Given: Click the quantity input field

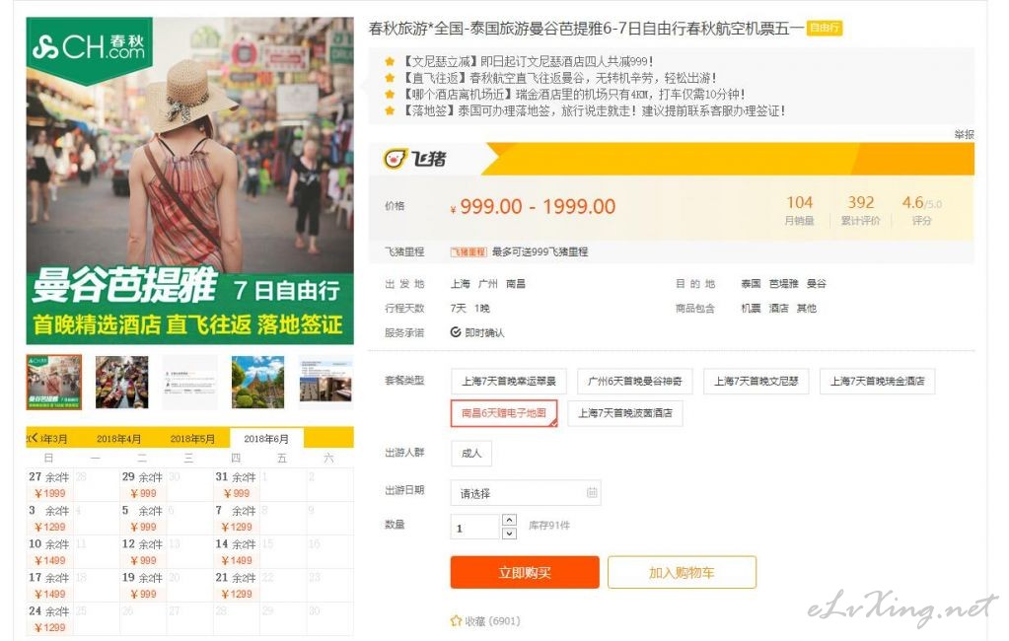Looking at the screenshot, I should tap(474, 527).
